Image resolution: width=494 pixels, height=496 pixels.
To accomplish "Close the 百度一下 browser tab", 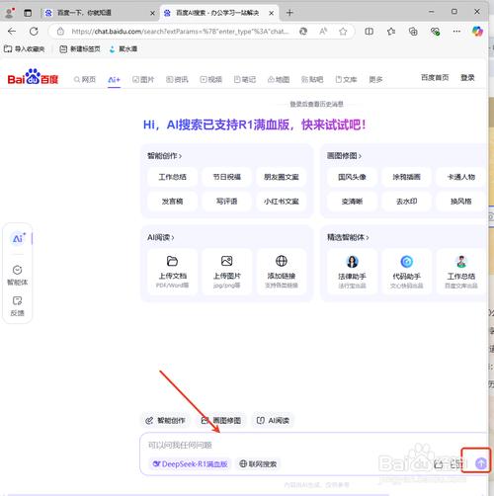I will pyautogui.click(x=152, y=13).
